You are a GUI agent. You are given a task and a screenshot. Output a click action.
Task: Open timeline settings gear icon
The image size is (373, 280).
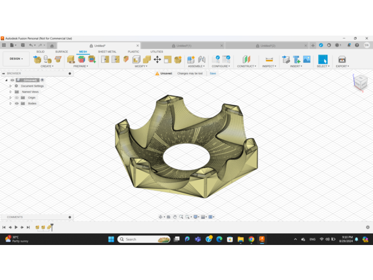368,227
